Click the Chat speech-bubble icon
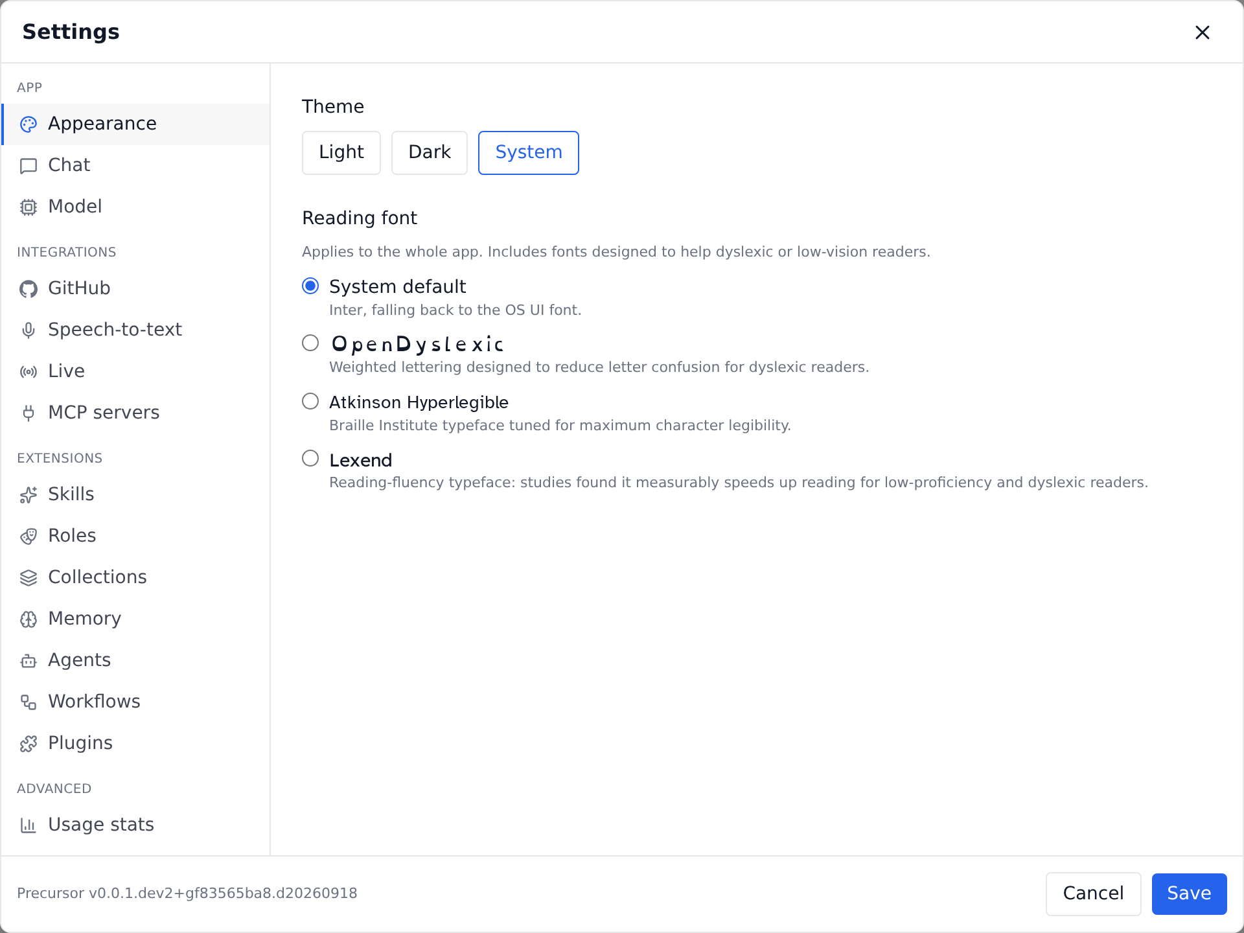Screen dimensions: 1244x933 [x=29, y=166]
